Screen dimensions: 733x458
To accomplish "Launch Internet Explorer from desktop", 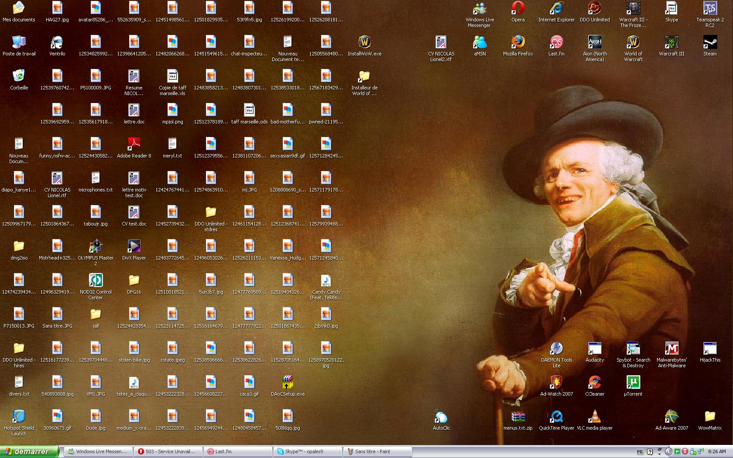I will click(x=556, y=12).
